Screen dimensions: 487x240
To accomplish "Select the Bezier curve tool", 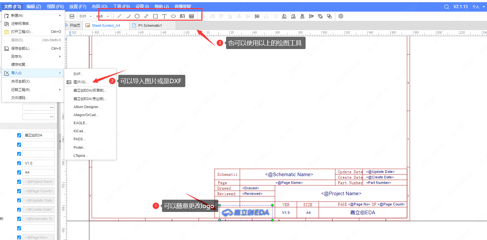I will [x=146, y=16].
